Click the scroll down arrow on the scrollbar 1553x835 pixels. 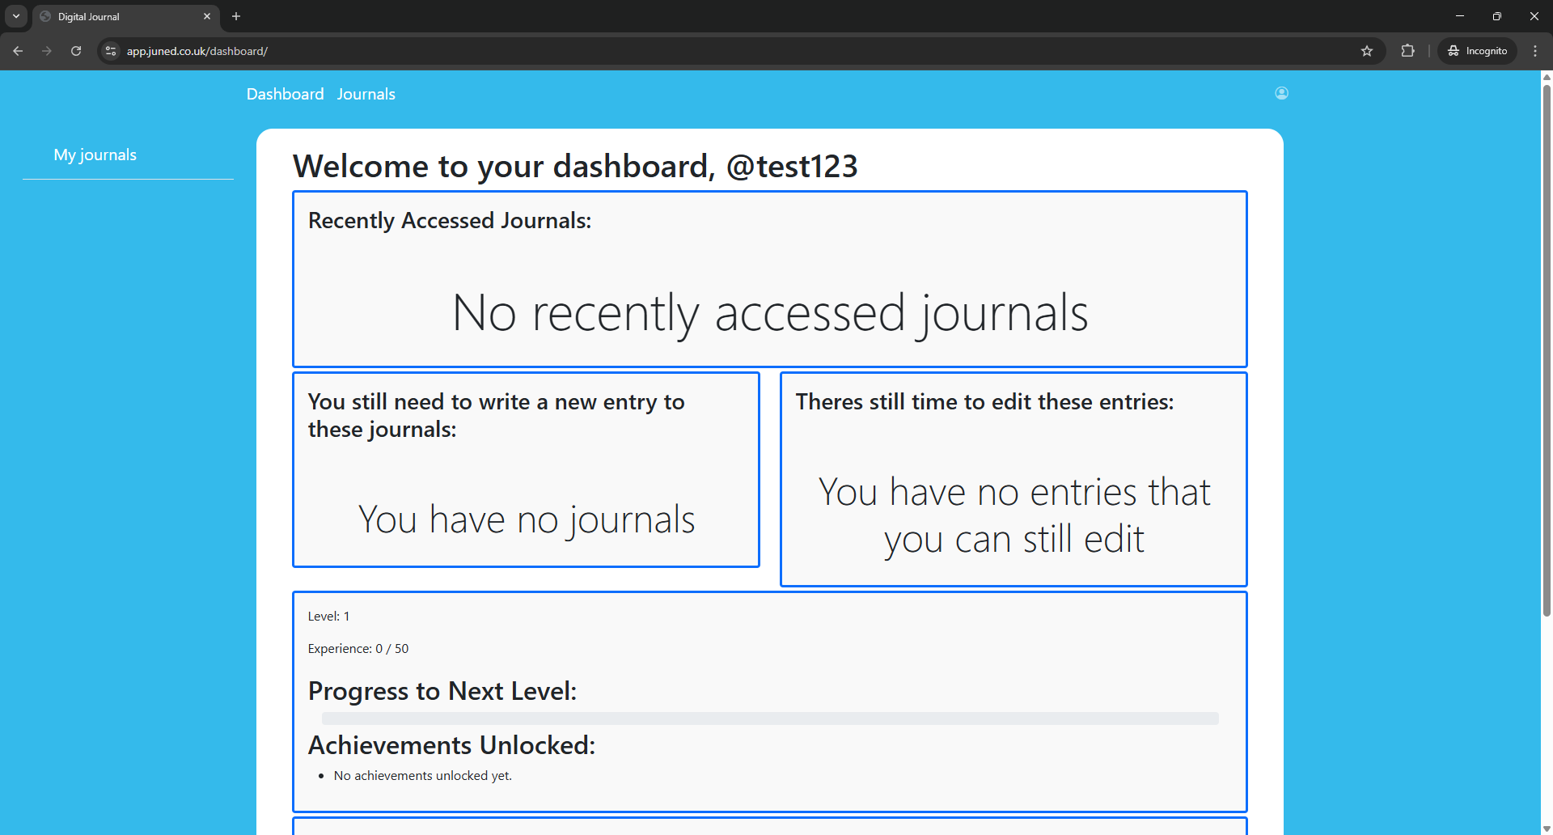click(1547, 829)
